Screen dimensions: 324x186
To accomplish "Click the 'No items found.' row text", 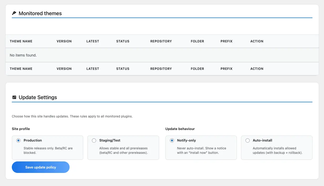I will pos(23,55).
